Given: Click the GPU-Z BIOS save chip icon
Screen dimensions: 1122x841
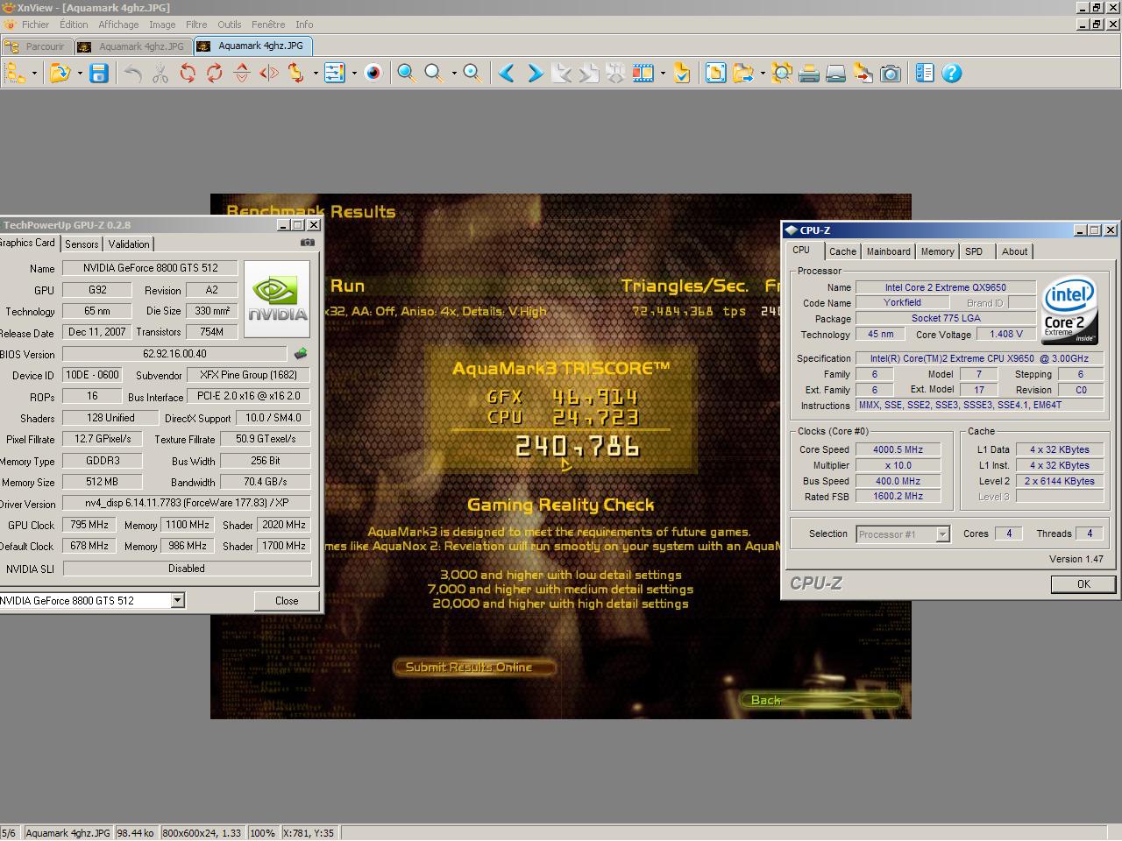Looking at the screenshot, I should [301, 354].
